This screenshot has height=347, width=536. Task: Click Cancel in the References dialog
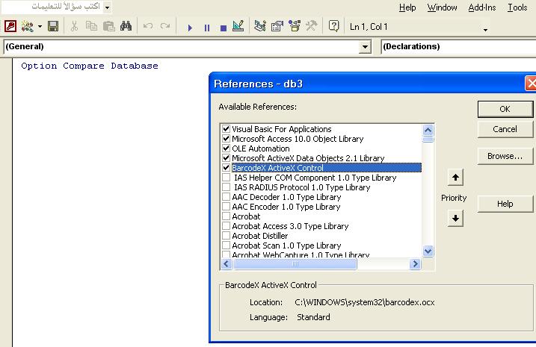(x=505, y=129)
